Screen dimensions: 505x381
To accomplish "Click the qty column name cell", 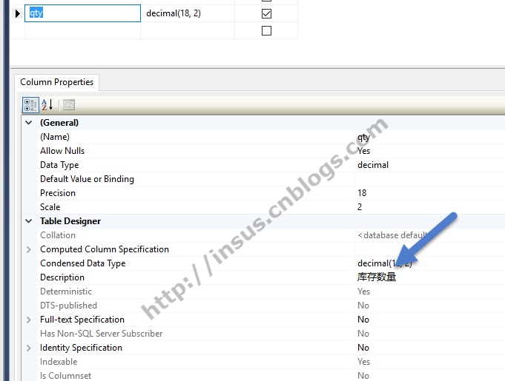I will coord(82,13).
